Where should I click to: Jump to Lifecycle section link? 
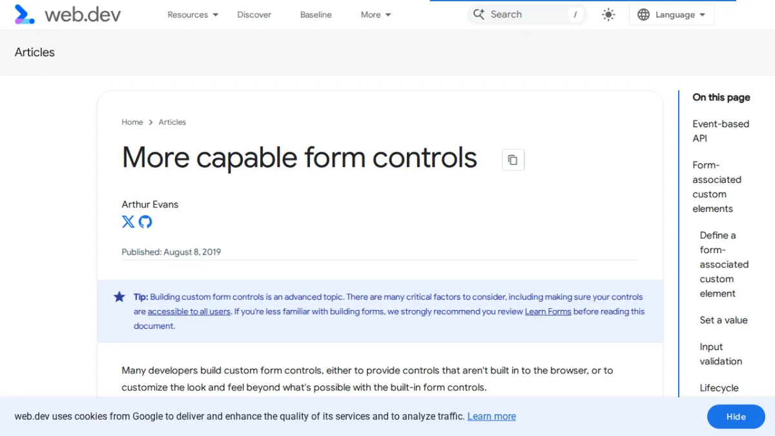(719, 388)
